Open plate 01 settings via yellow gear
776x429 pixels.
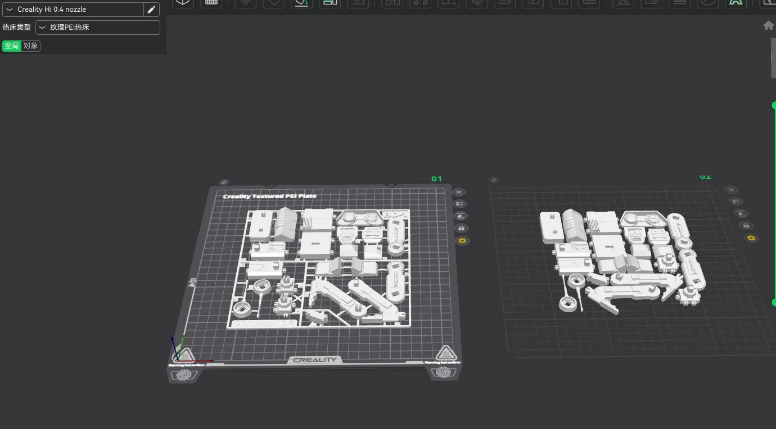463,240
